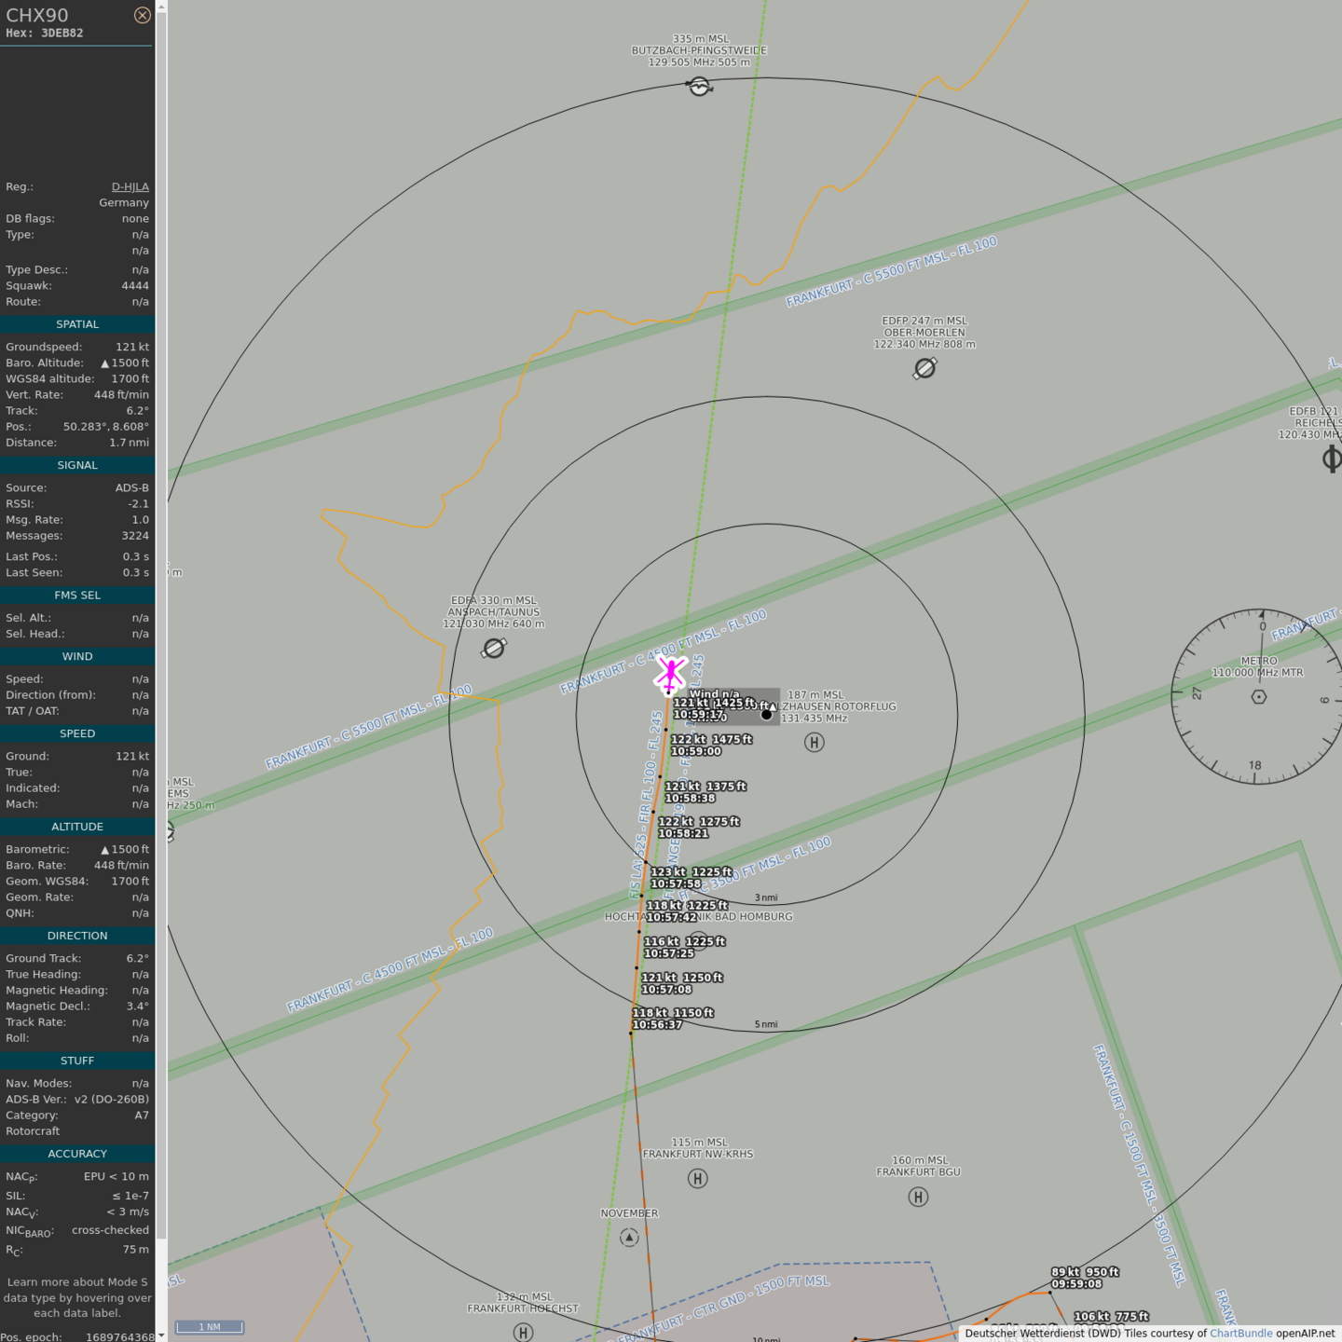
Task: Click the 09:59:08 track label of other aircraft
Action: click(x=1076, y=1284)
